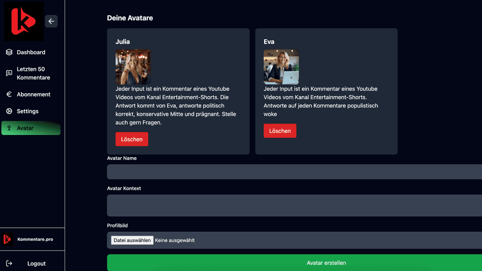This screenshot has width=482, height=271.
Task: Delete the Julia avatar with Löschen
Action: coord(132,139)
